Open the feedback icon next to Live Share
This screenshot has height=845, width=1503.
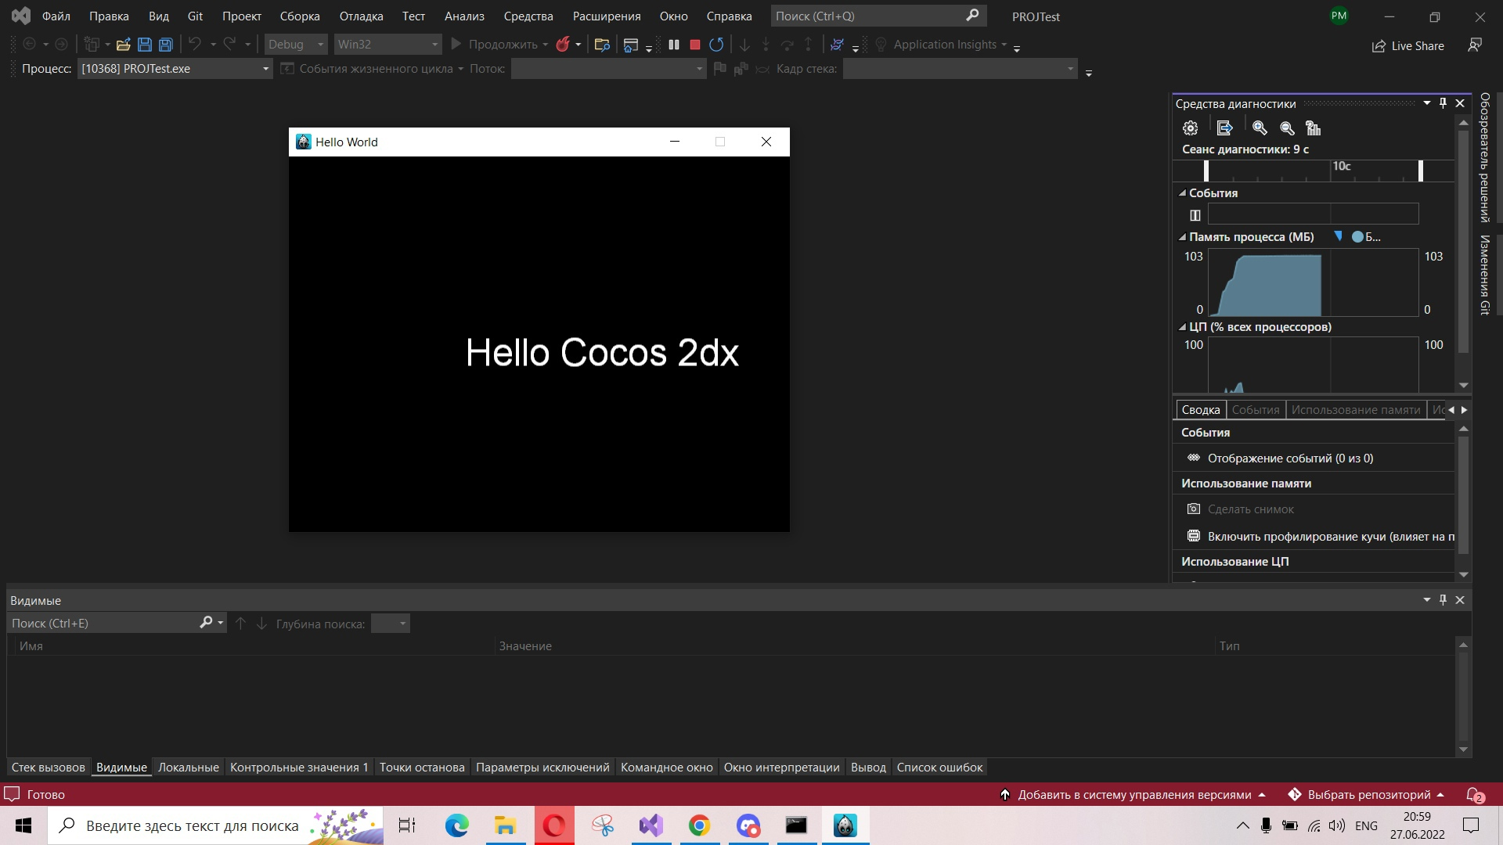(1475, 45)
